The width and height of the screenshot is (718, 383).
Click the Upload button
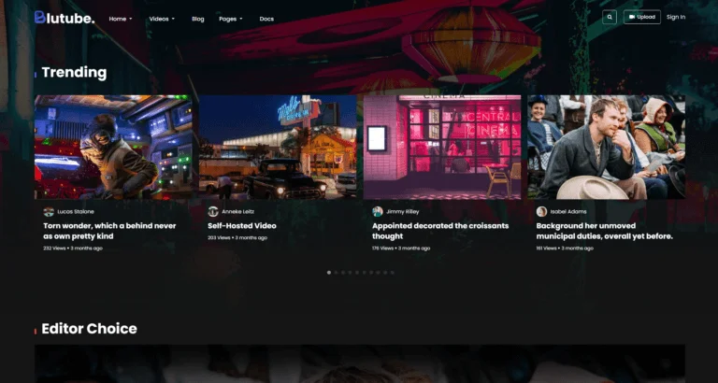tap(642, 17)
